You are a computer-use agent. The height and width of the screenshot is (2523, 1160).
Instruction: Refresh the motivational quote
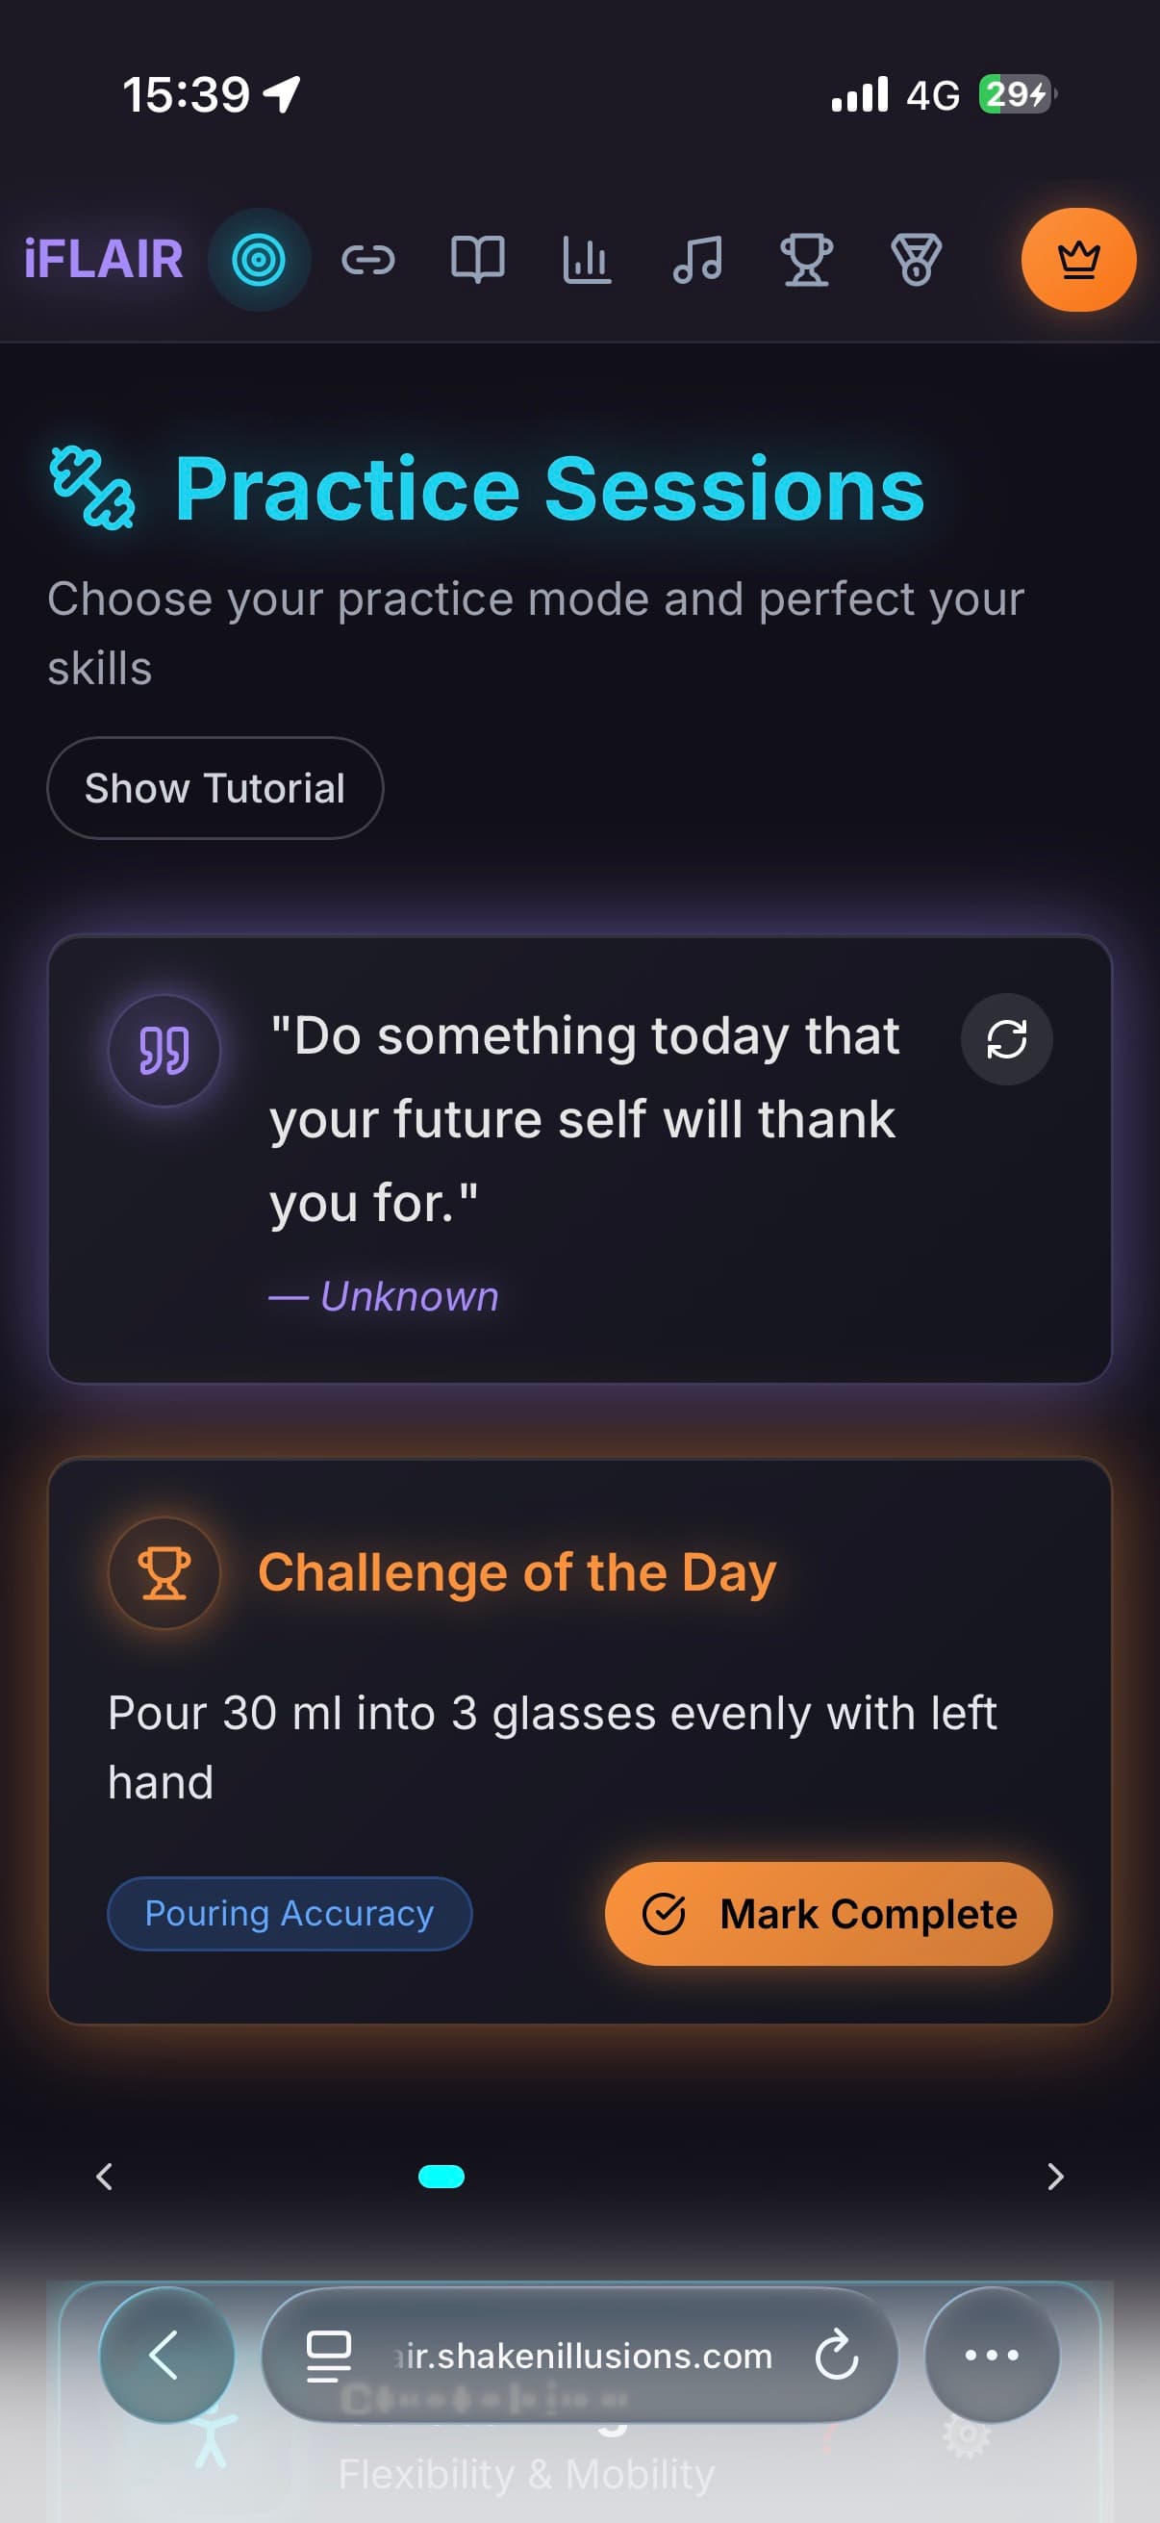(x=1006, y=1040)
